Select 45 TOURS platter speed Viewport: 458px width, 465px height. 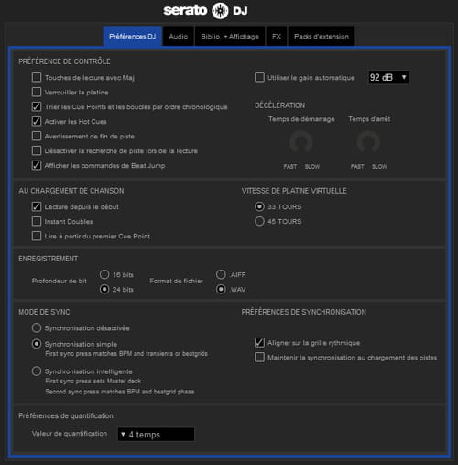[x=259, y=221]
